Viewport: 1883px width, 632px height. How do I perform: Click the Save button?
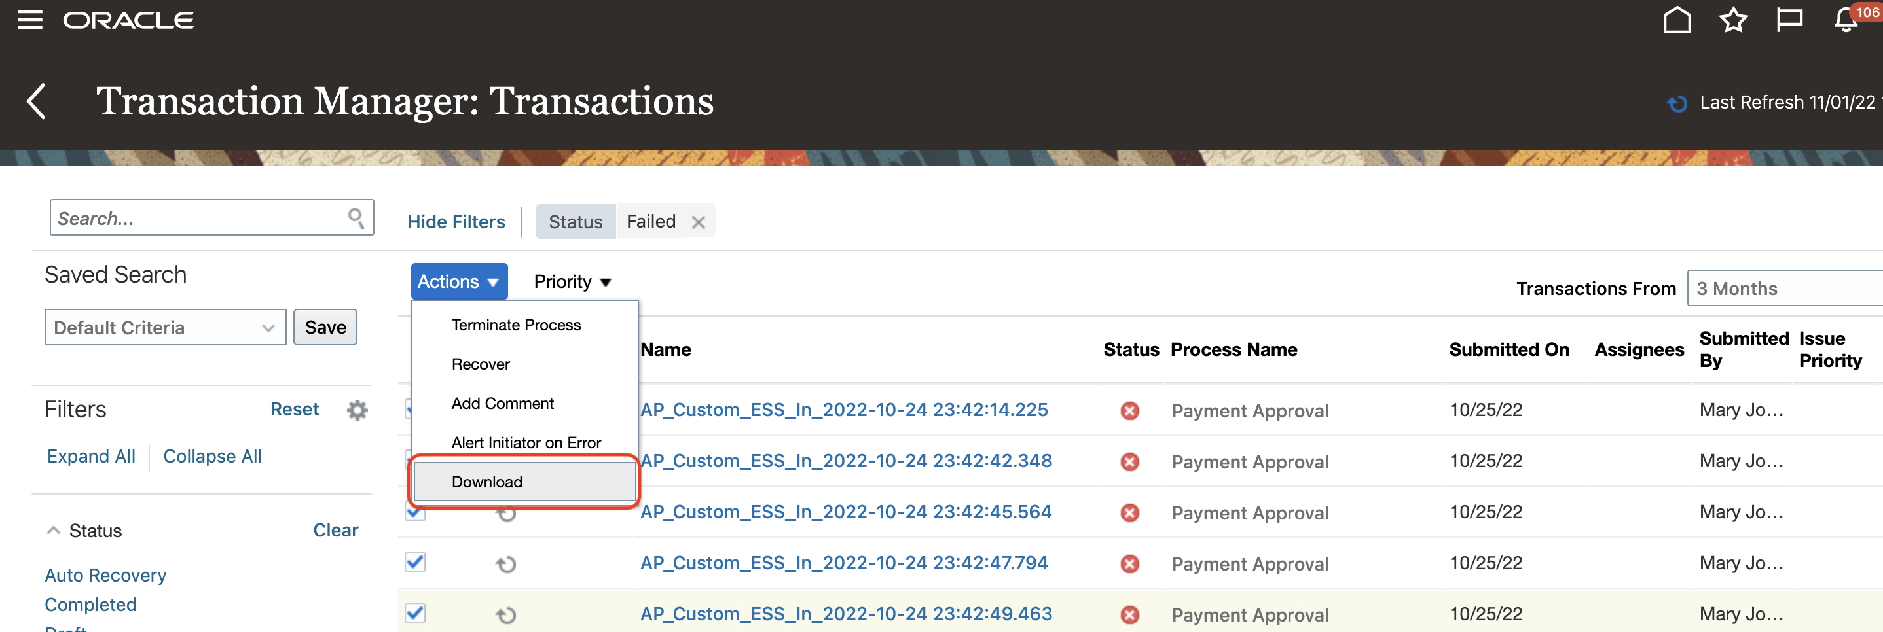325,327
